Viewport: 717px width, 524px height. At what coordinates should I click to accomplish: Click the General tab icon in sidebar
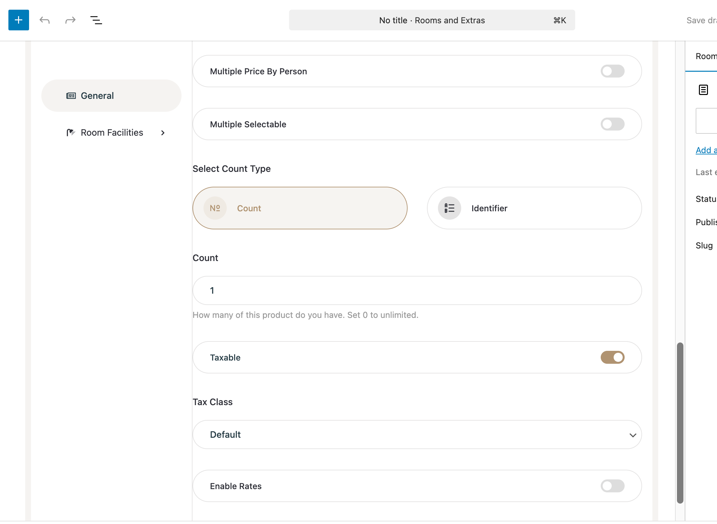pyautogui.click(x=71, y=96)
